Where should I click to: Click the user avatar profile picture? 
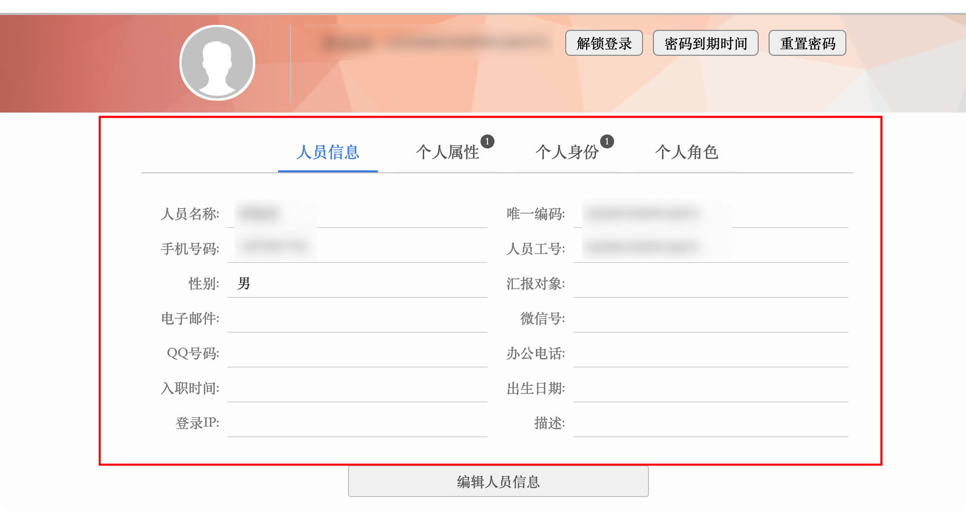click(x=217, y=63)
